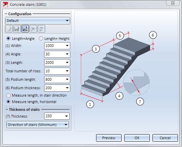Click the Concrete stairs title bar app icon
This screenshot has height=147, width=182.
[5, 4]
